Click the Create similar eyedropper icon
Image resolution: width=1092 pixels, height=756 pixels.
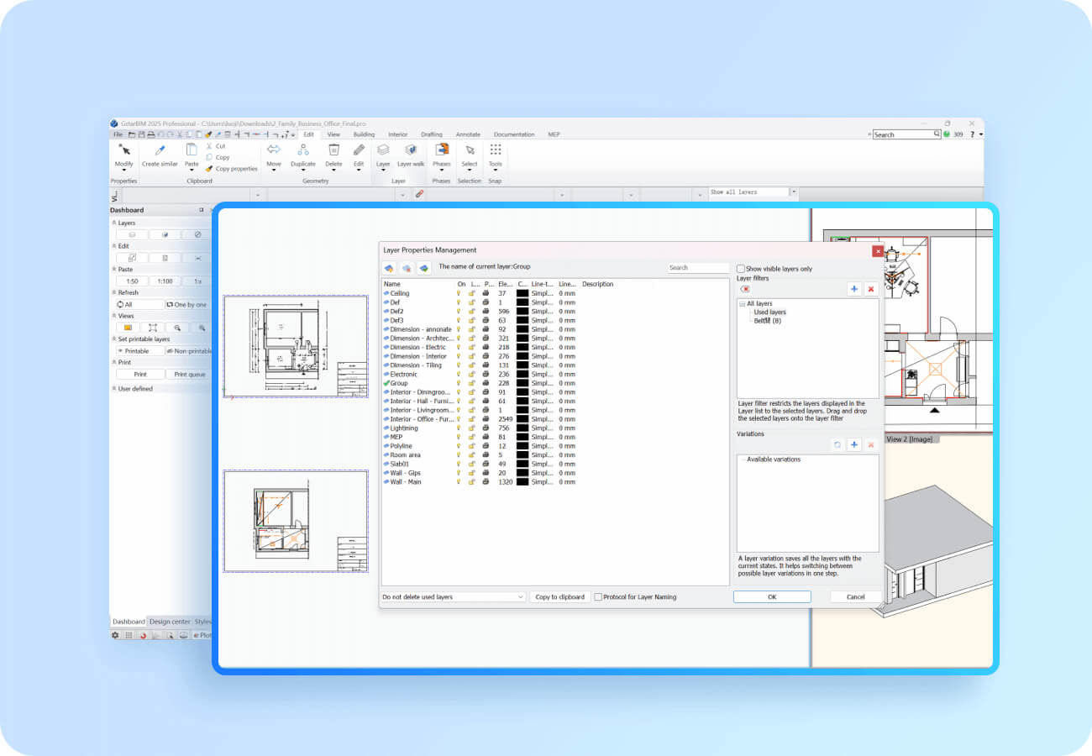(160, 150)
